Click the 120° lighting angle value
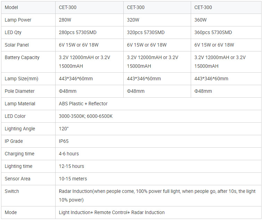 point(64,129)
